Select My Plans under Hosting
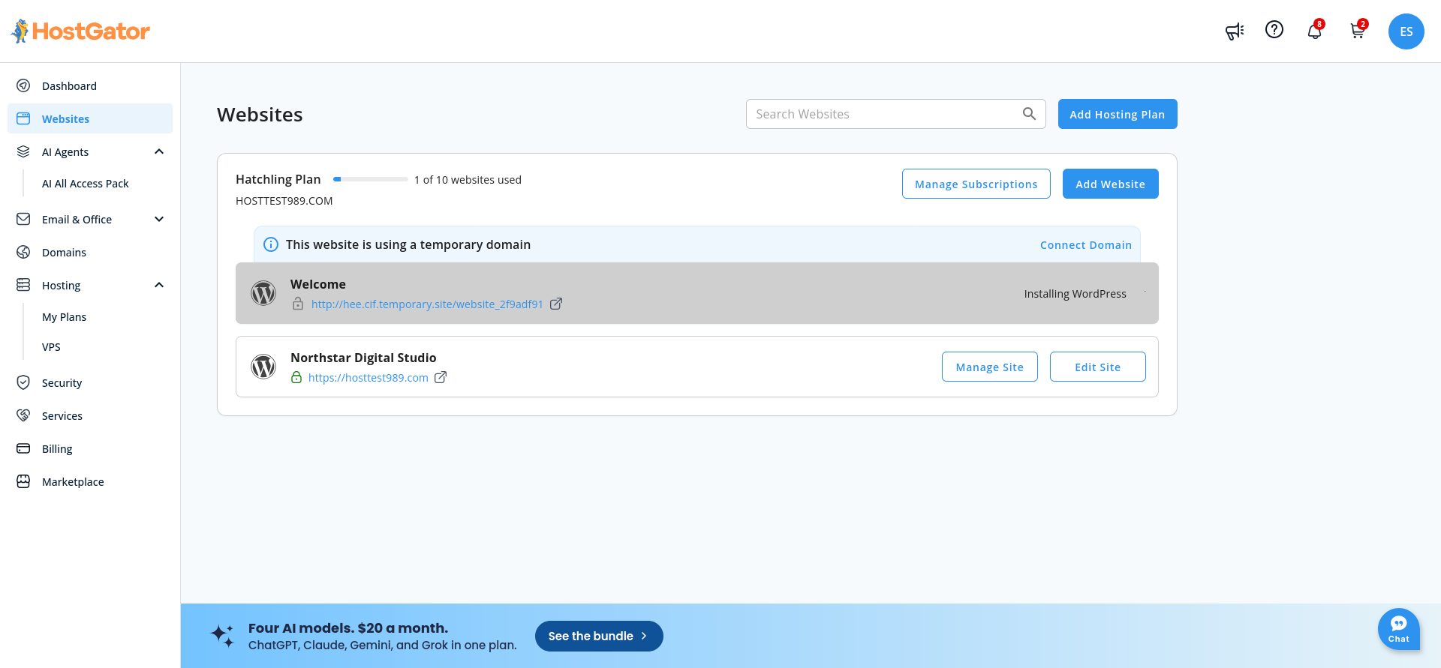This screenshot has width=1441, height=668. point(65,317)
